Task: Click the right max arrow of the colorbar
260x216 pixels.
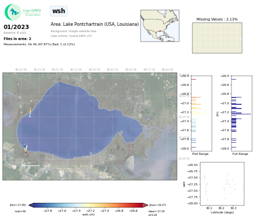Action: [145, 205]
